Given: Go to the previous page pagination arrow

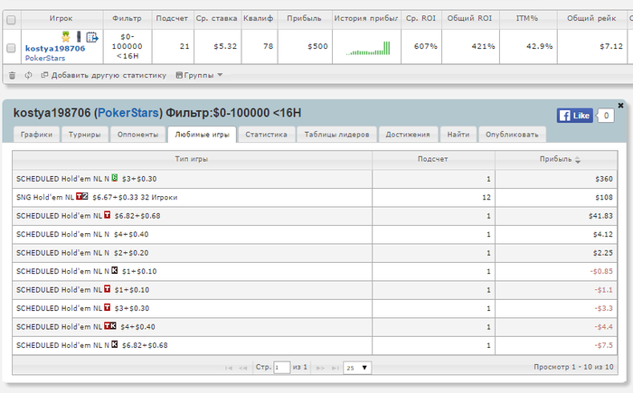Looking at the screenshot, I should tap(242, 368).
